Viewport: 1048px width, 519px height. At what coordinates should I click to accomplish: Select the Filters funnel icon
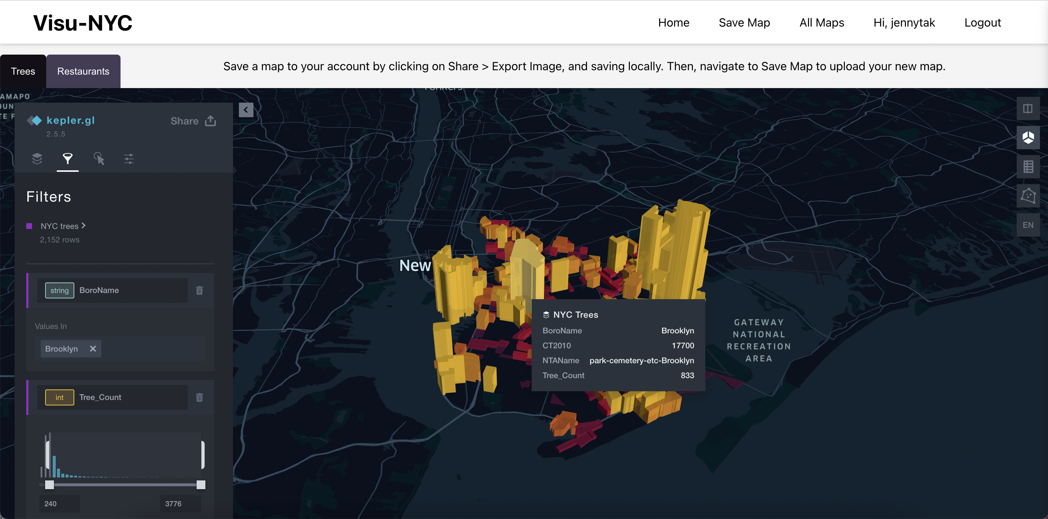(x=67, y=159)
